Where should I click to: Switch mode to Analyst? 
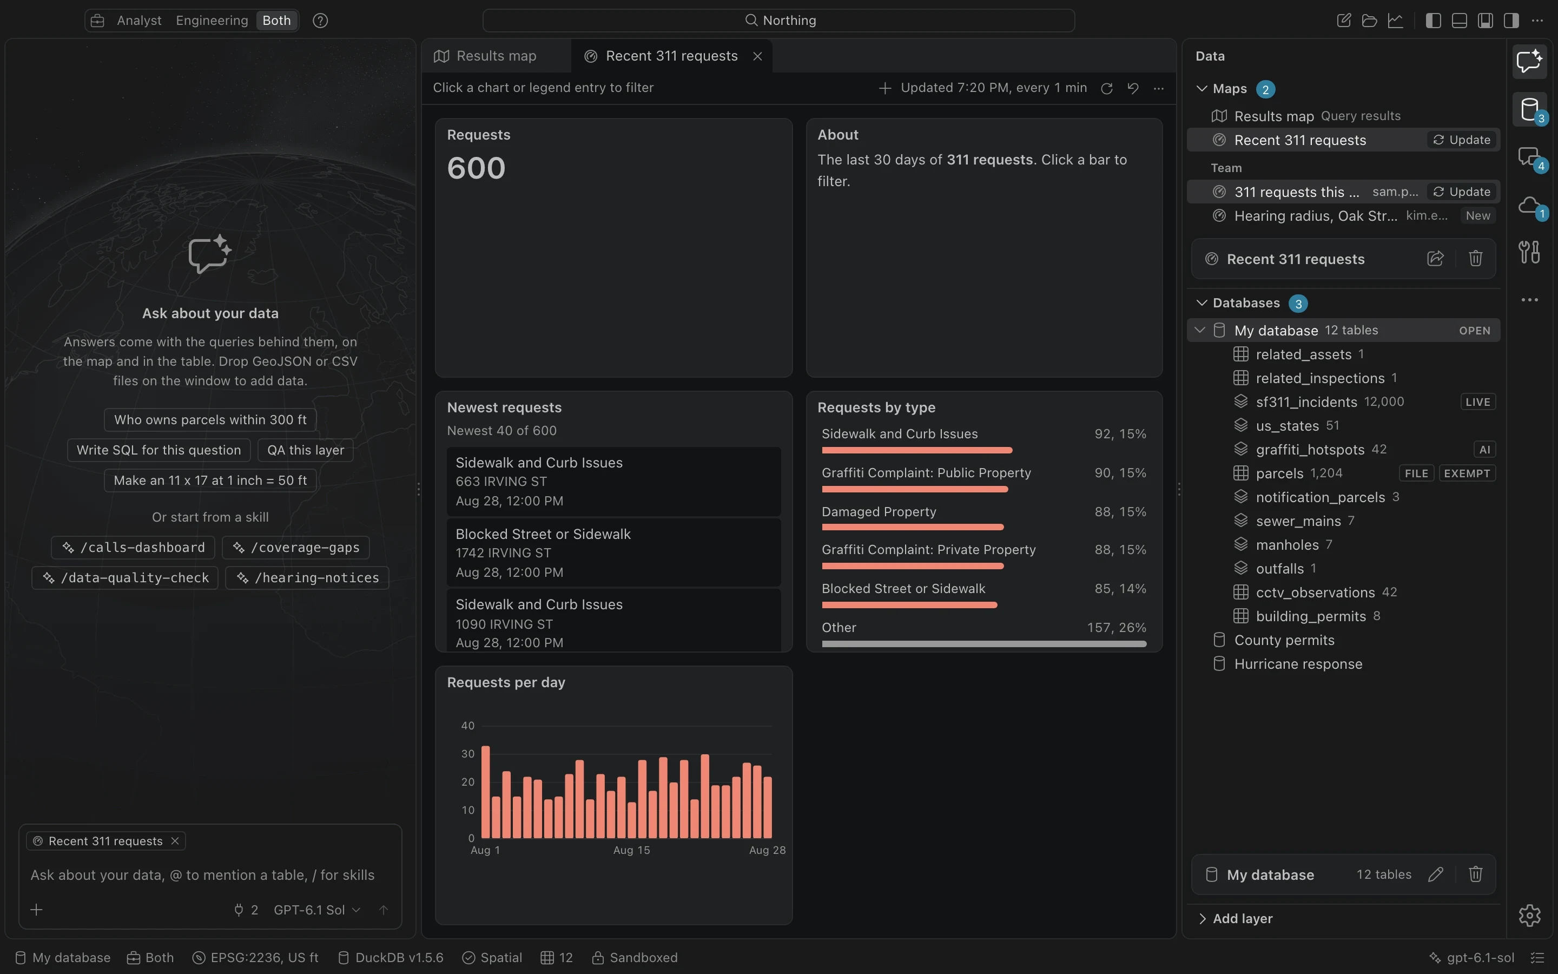coord(139,21)
